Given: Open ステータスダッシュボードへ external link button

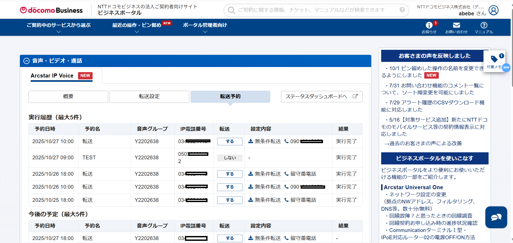Looking at the screenshot, I should tap(321, 97).
